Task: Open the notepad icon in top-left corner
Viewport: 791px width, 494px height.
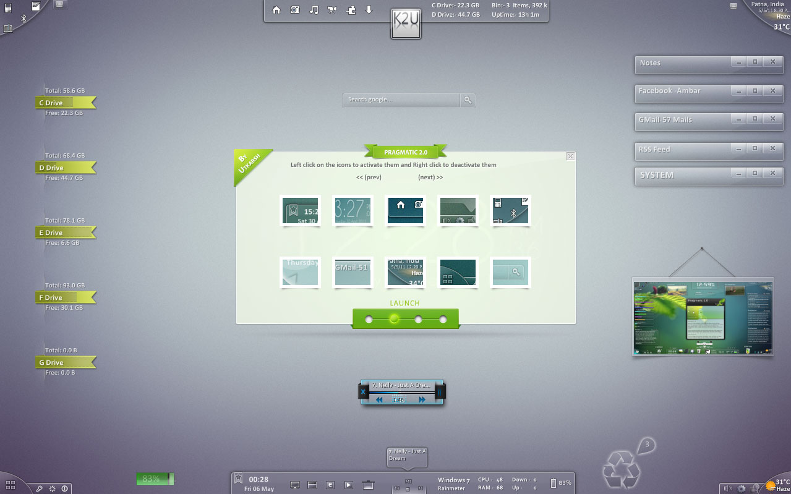Action: pos(36,6)
